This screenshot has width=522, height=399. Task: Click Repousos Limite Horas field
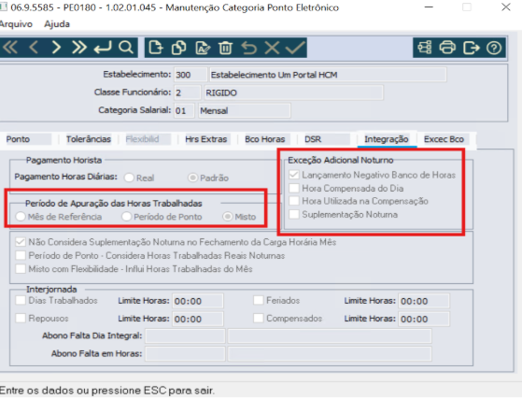tap(198, 319)
